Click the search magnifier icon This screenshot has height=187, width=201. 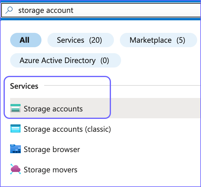[9, 10]
